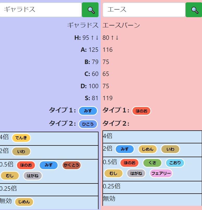202x210 pixels.
Task: Click the down arrow next to HP 80
Action: [117, 38]
